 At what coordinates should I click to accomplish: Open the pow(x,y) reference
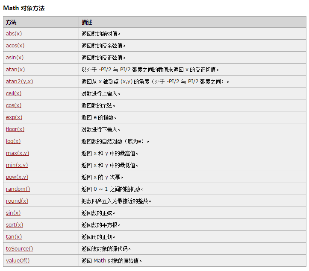click(17, 177)
